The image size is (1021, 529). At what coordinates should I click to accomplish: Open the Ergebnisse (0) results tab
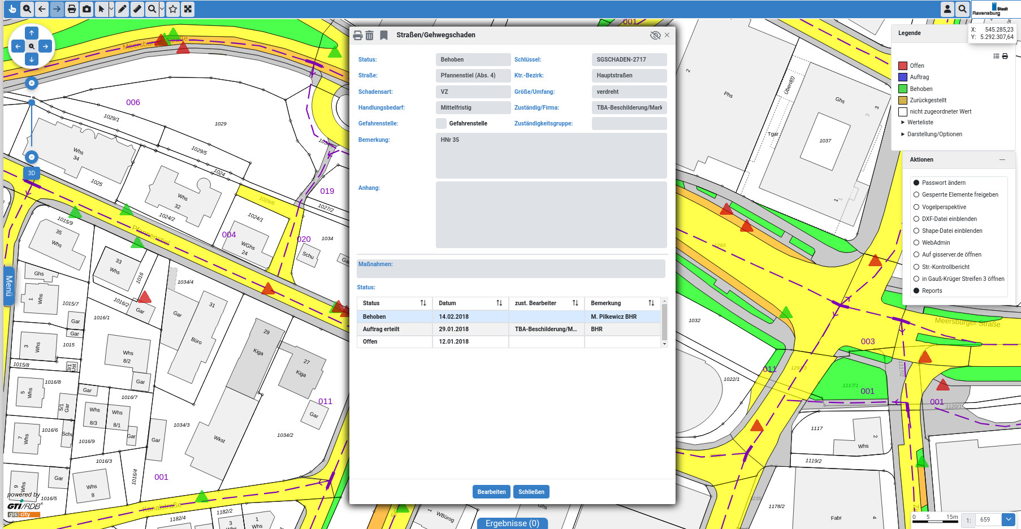(512, 523)
